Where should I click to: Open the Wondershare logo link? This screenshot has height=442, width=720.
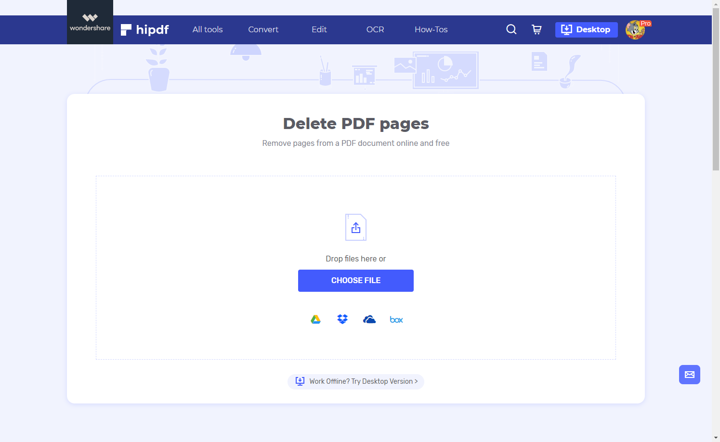click(x=90, y=22)
